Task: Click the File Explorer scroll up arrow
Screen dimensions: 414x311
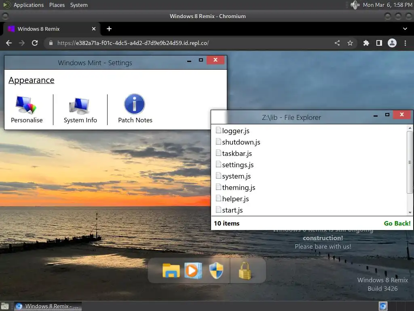Action: point(410,128)
